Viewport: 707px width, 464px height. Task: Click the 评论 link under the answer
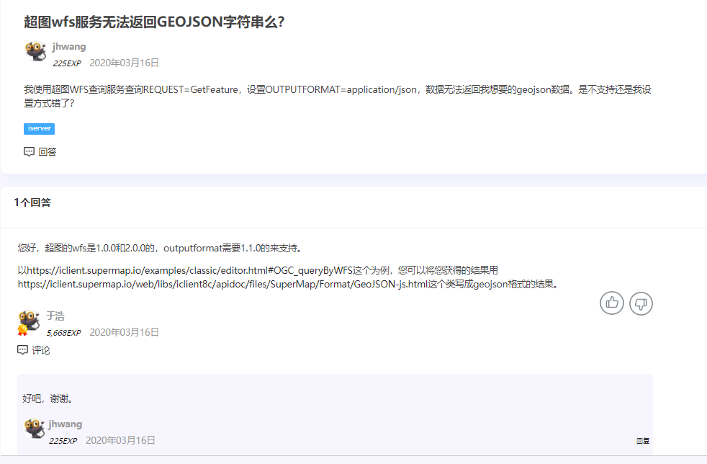click(x=40, y=350)
